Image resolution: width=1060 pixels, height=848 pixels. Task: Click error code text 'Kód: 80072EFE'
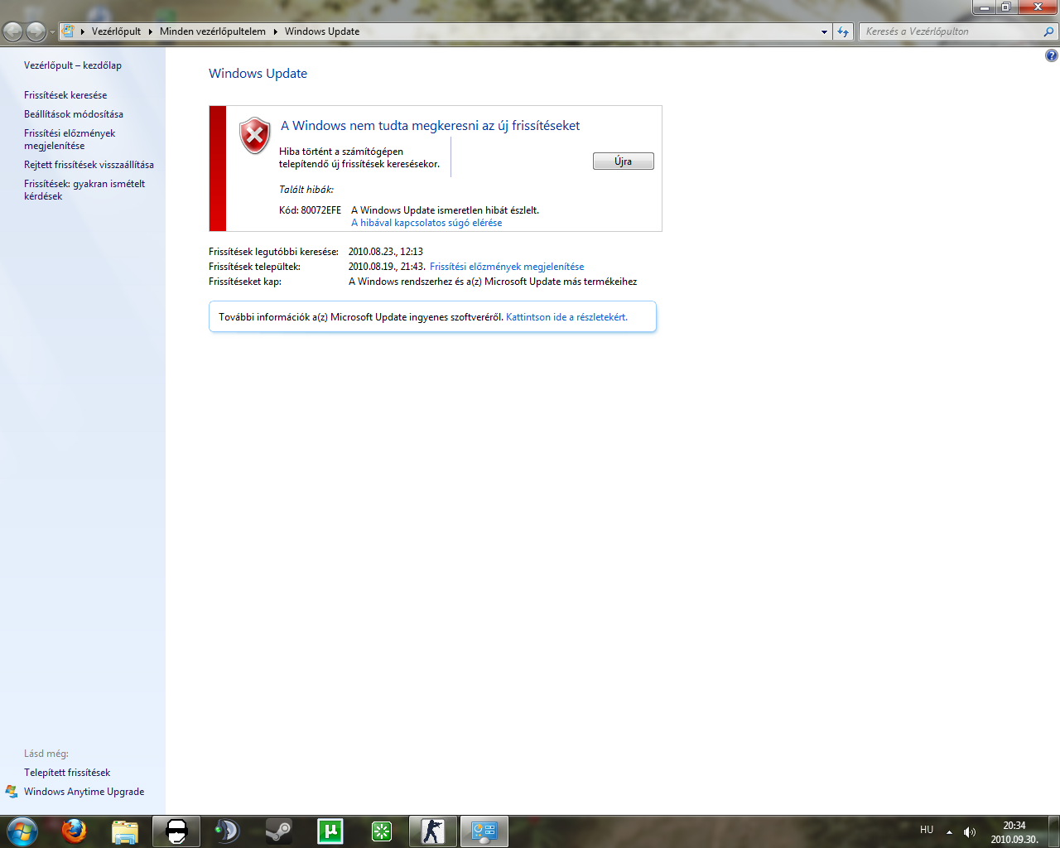click(310, 210)
